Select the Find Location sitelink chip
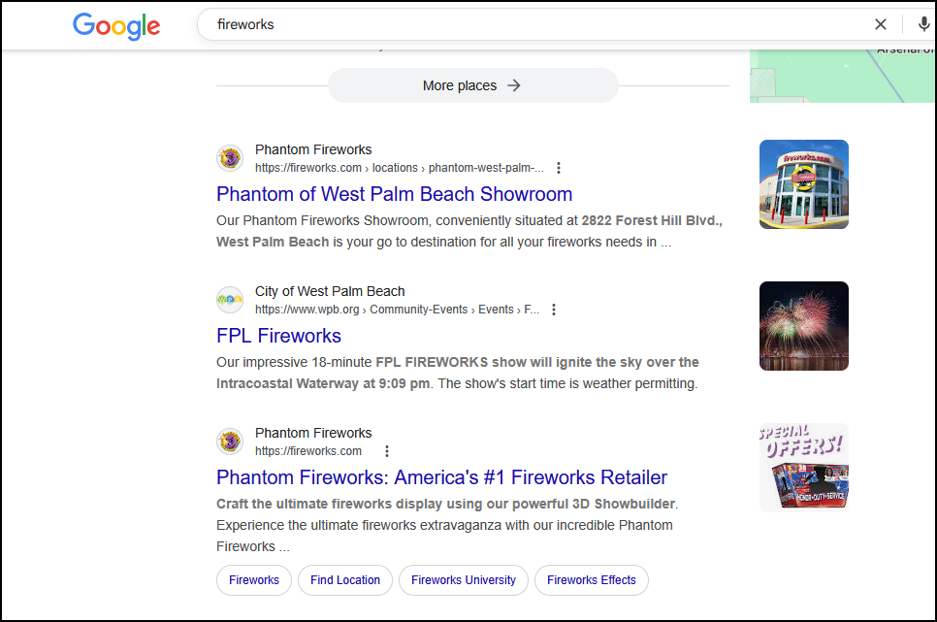 pyautogui.click(x=345, y=580)
